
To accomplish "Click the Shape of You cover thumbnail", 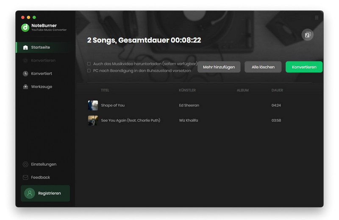I will tap(93, 105).
